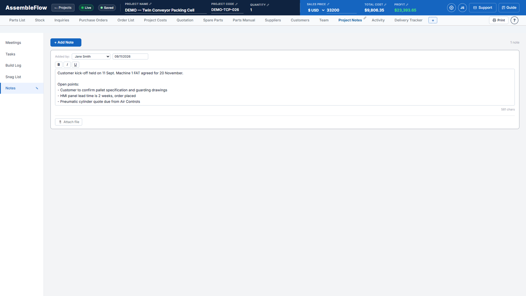This screenshot has height=296, width=526.
Task: Click the sales price field 33200
Action: [341, 10]
